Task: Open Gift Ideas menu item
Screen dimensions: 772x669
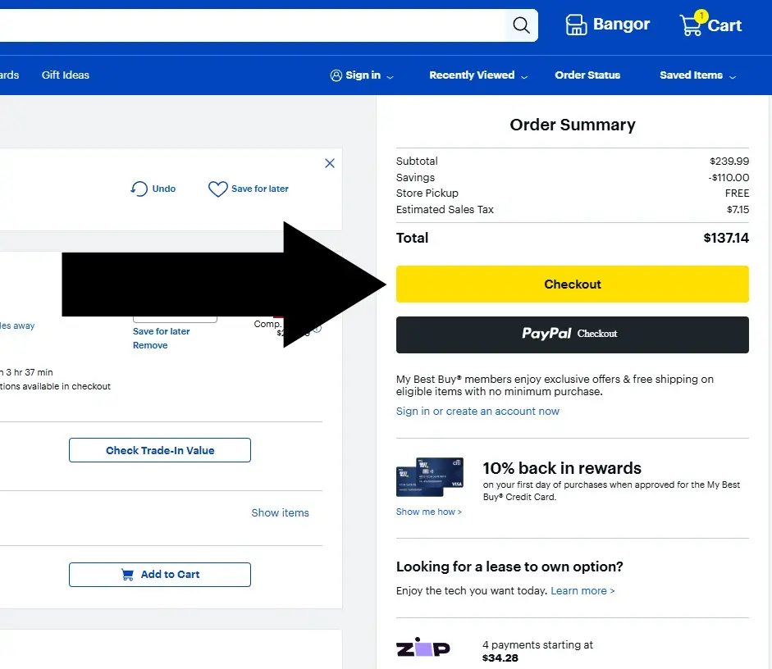Action: pos(66,75)
